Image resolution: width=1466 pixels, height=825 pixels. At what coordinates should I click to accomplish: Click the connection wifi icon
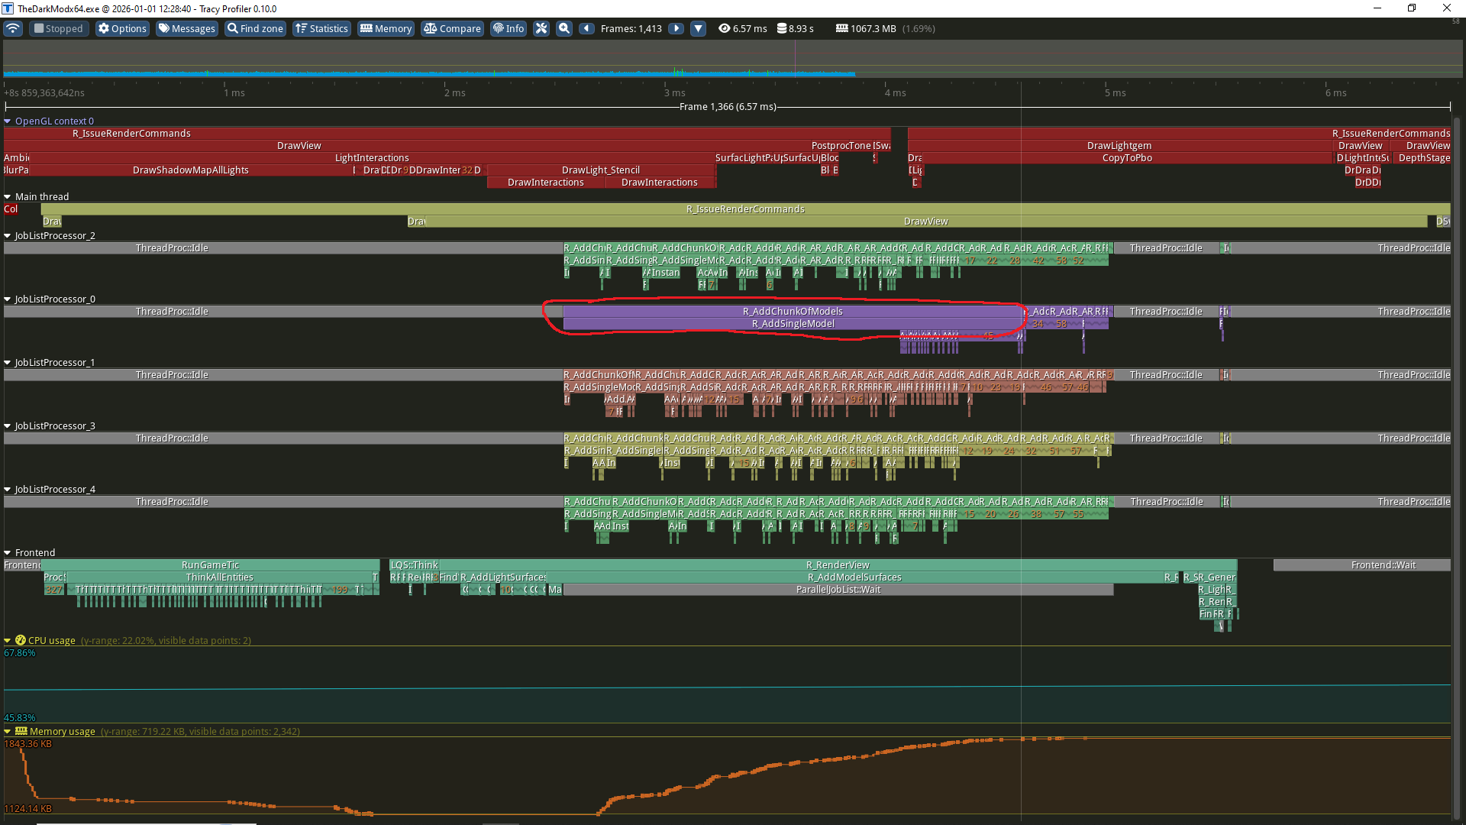[x=13, y=28]
